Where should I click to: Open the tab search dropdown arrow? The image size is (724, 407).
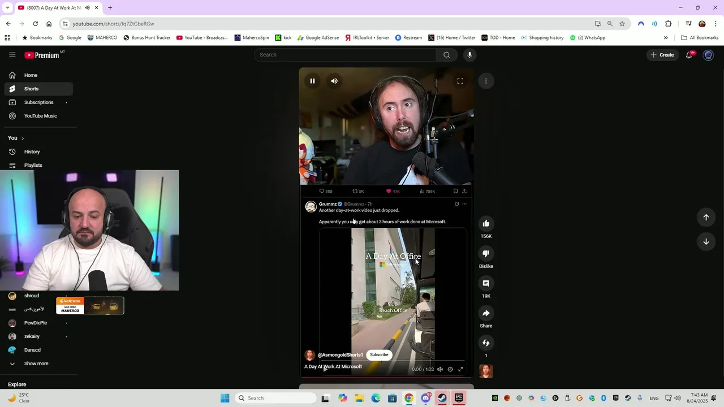pos(7,7)
